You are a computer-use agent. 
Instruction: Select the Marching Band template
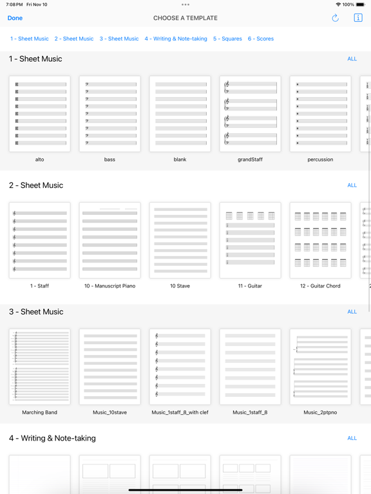point(40,367)
